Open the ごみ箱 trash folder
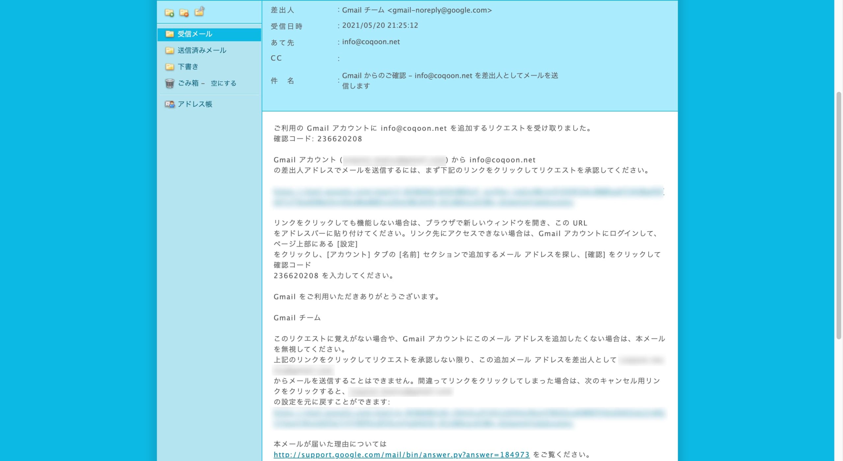The width and height of the screenshot is (843, 461). click(188, 83)
